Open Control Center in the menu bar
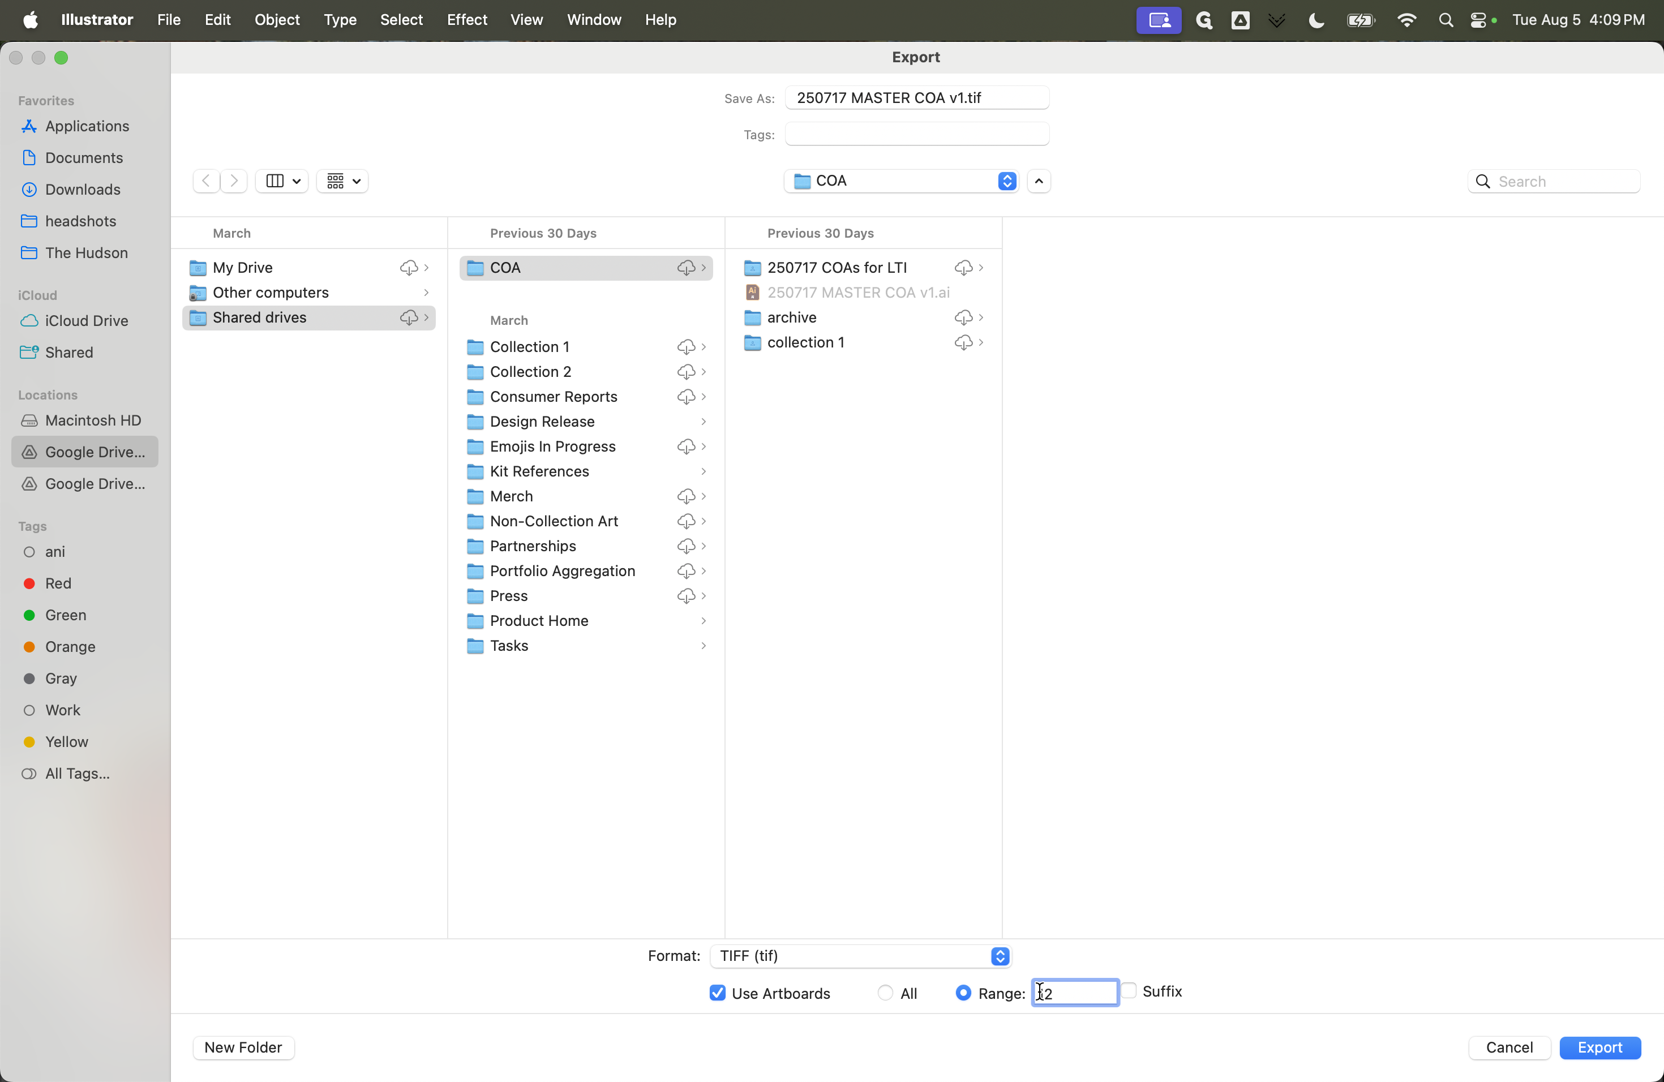Image resolution: width=1664 pixels, height=1082 pixels. coord(1478,20)
